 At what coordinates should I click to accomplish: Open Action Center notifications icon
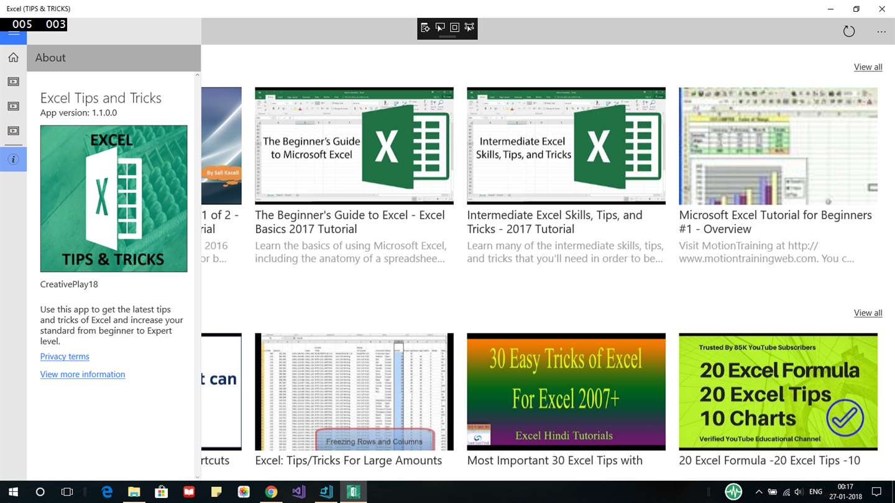(876, 492)
